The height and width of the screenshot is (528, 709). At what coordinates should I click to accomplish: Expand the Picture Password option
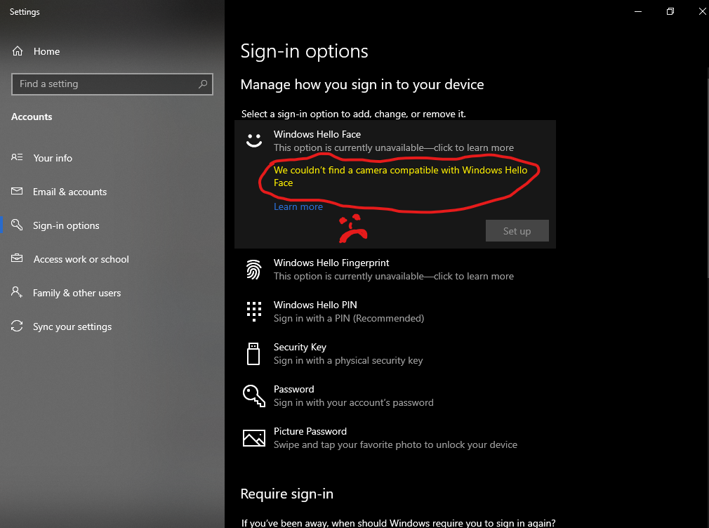click(x=395, y=438)
